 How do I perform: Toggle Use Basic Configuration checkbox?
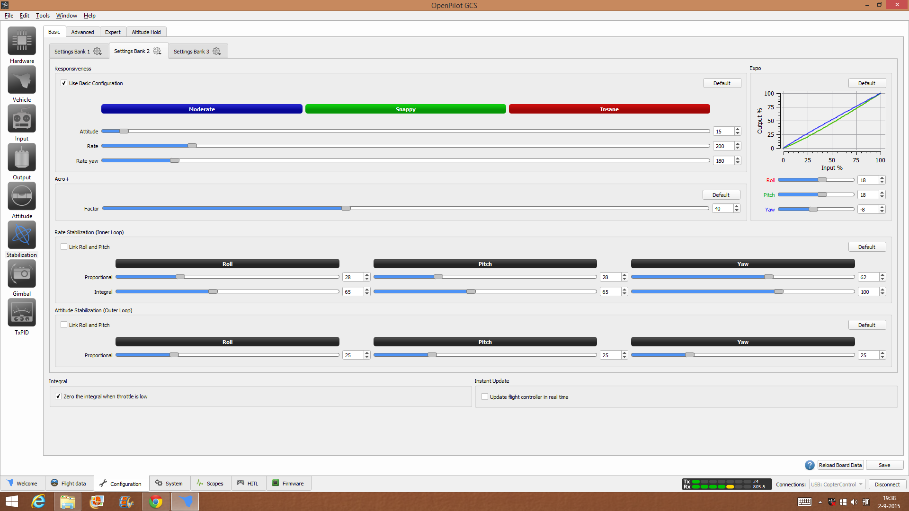click(x=64, y=83)
